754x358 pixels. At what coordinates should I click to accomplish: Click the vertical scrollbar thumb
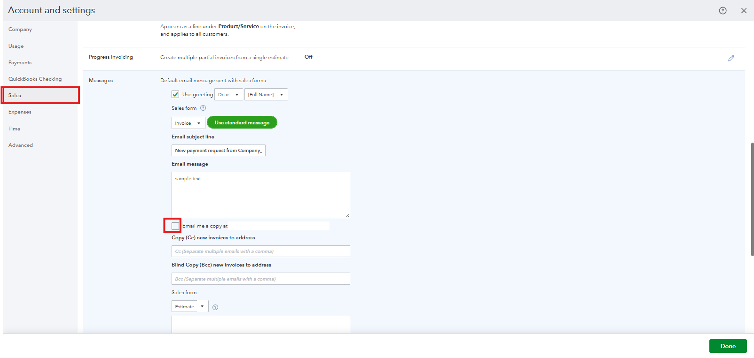[752, 199]
